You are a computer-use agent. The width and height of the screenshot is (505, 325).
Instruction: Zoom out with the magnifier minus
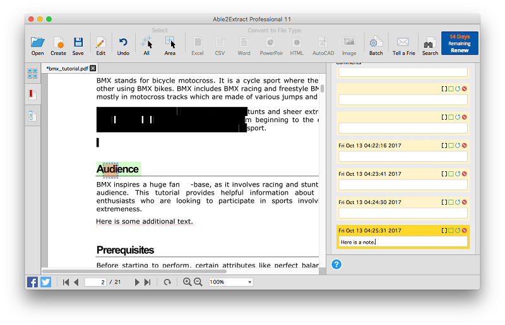[198, 282]
